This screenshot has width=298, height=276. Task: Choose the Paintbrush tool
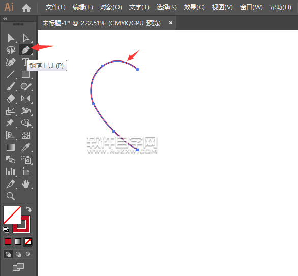[11, 86]
